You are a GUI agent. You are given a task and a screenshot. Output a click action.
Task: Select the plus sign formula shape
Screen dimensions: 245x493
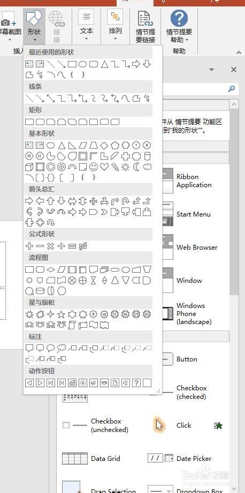pyautogui.click(x=29, y=246)
